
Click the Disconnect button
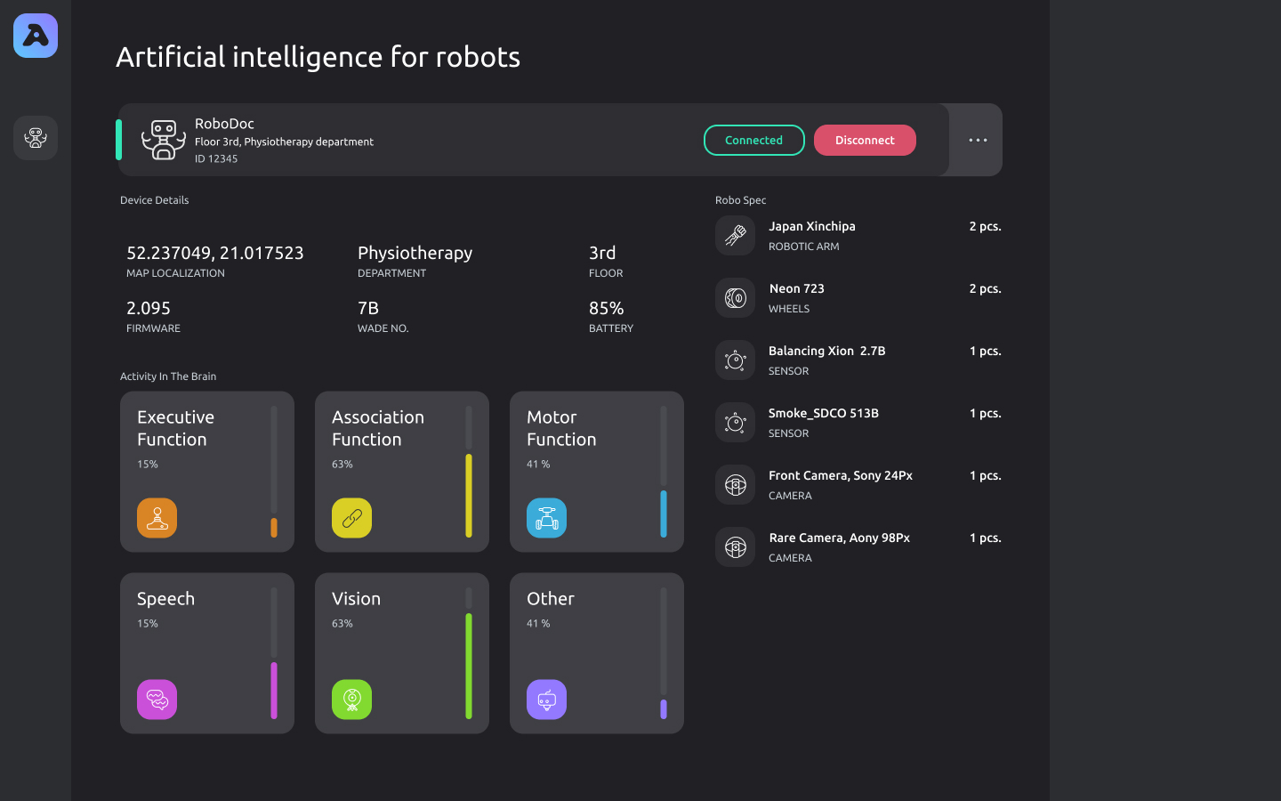(x=865, y=140)
